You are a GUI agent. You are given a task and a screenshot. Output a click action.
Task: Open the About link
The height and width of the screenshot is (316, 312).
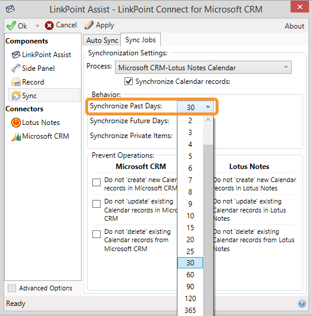pyautogui.click(x=294, y=26)
